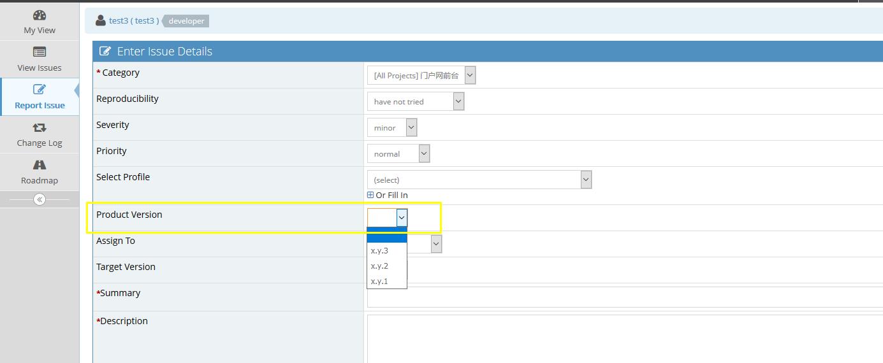Image resolution: width=883 pixels, height=363 pixels.
Task: Click the Roadmap road icon
Action: (x=40, y=165)
